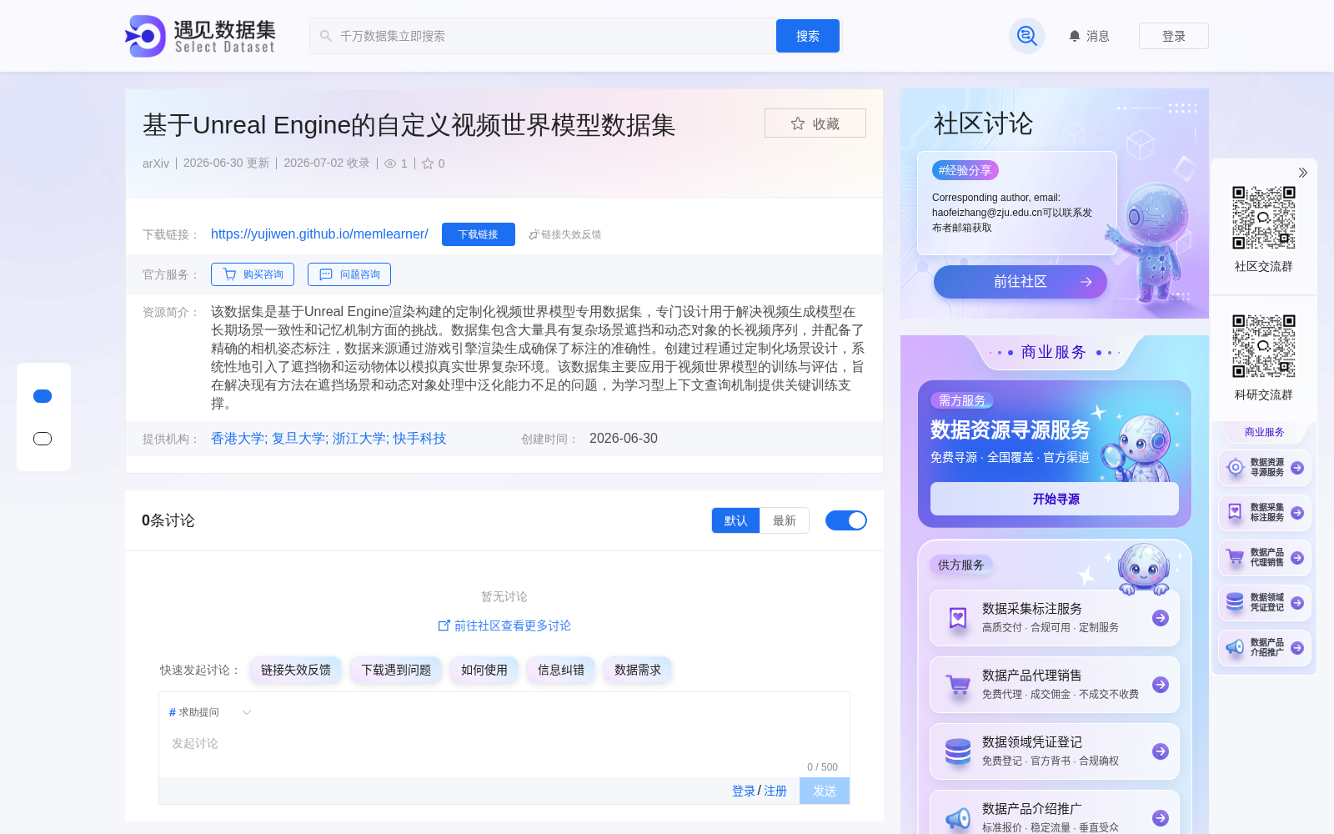This screenshot has width=1334, height=834.
Task: Open 数据资源寻源服务 in right floating sidebar
Action: click(x=1265, y=468)
